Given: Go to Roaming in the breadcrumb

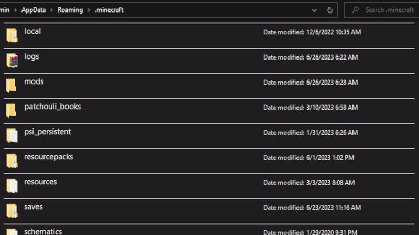Looking at the screenshot, I should [x=70, y=10].
